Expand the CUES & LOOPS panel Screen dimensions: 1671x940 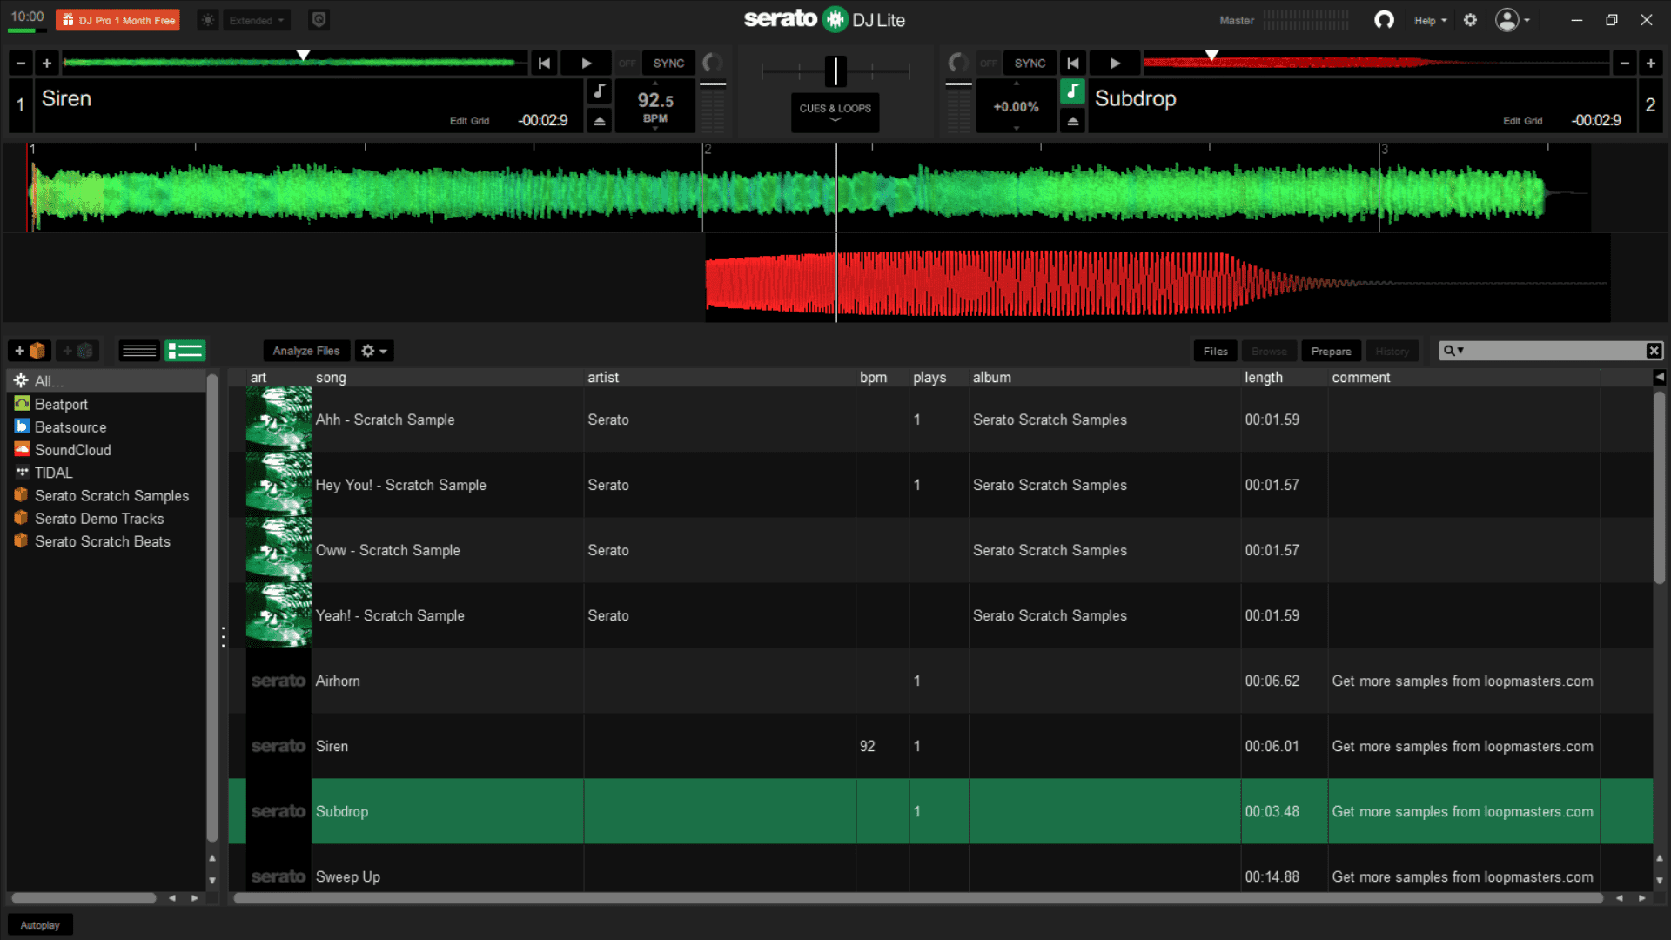(x=835, y=112)
